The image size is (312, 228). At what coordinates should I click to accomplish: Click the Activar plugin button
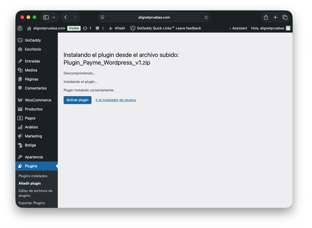[77, 100]
